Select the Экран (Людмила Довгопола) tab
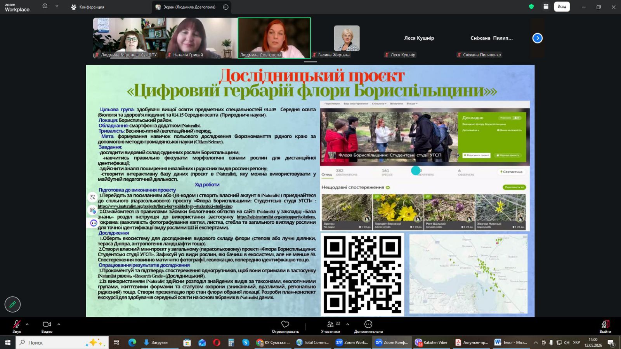621x349 pixels. tap(186, 7)
